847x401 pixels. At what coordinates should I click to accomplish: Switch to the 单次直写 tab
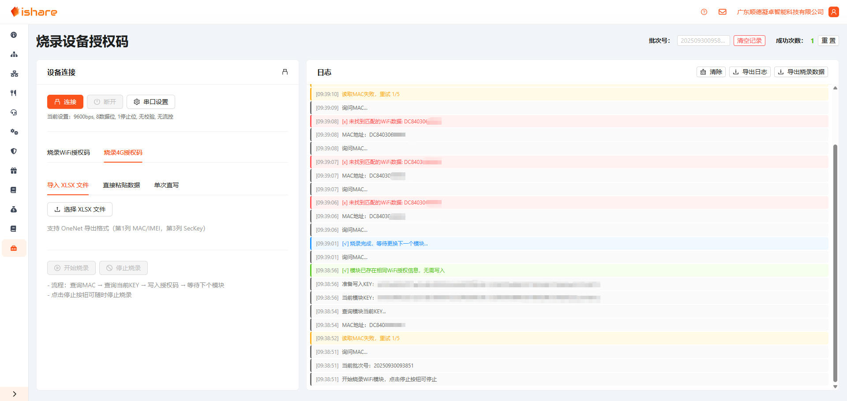166,185
